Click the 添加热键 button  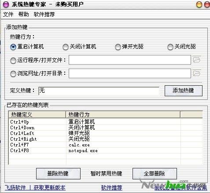click(184, 91)
